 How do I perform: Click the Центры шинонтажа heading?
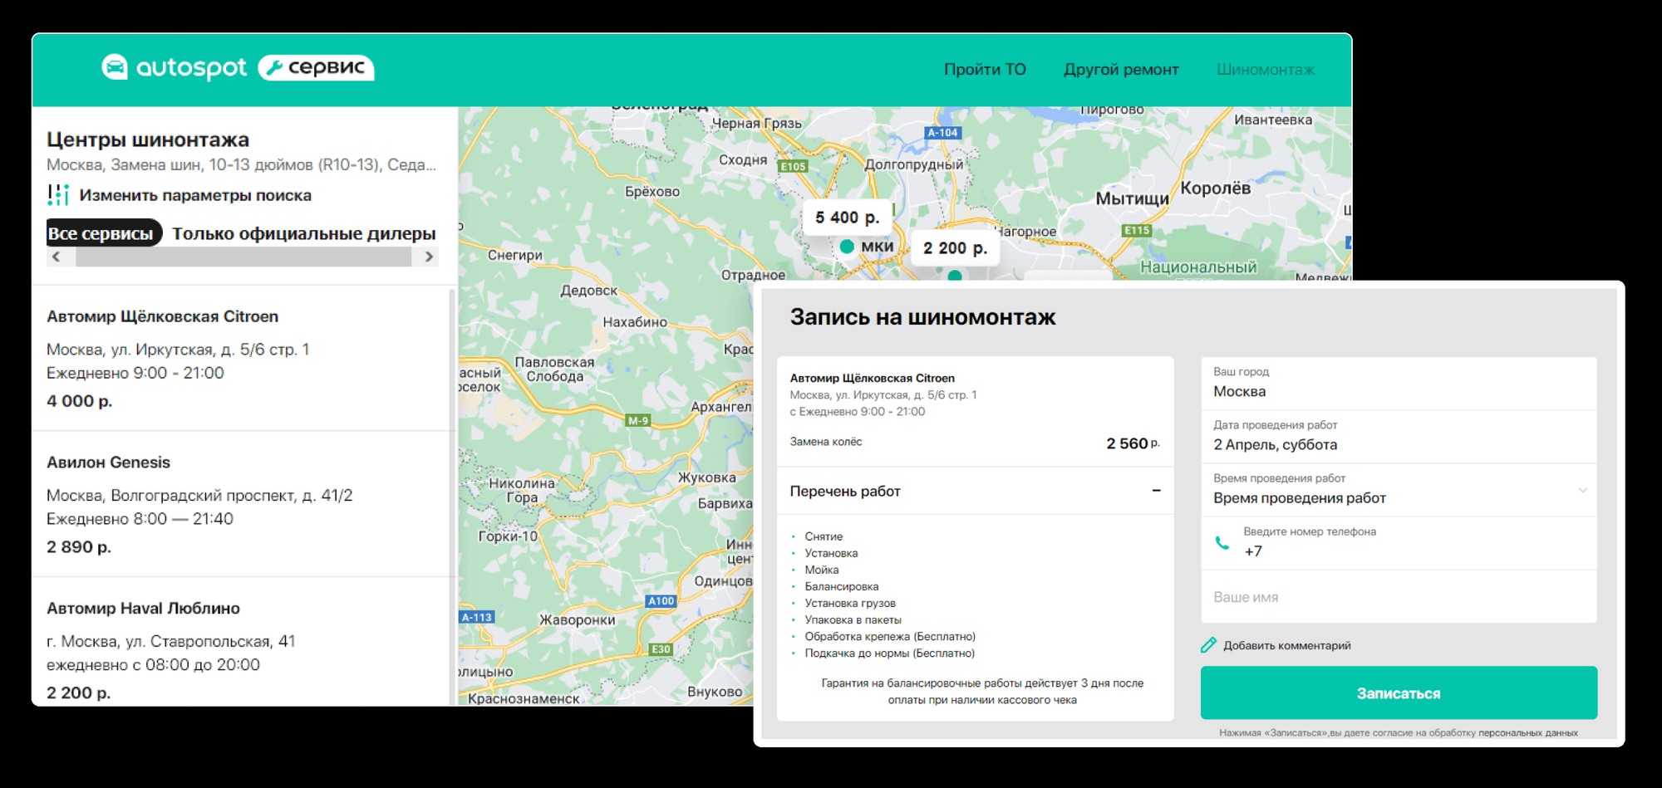148,139
